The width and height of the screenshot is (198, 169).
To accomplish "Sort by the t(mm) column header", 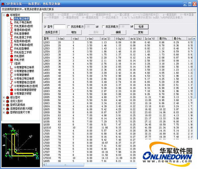I will tap(79, 39).
